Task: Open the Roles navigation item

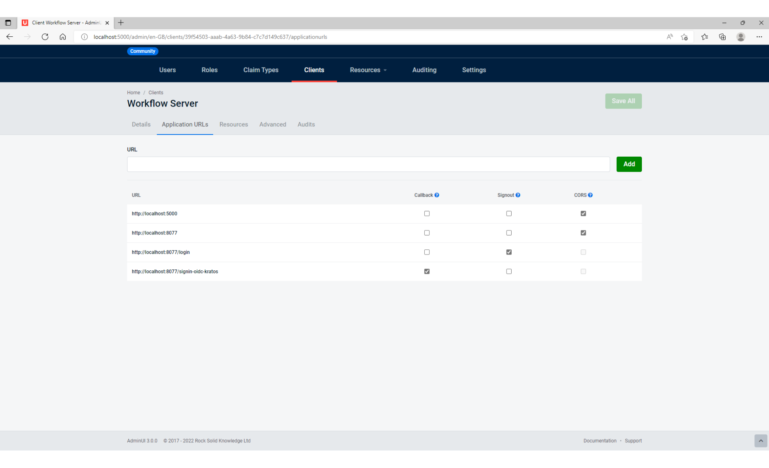Action: (209, 70)
